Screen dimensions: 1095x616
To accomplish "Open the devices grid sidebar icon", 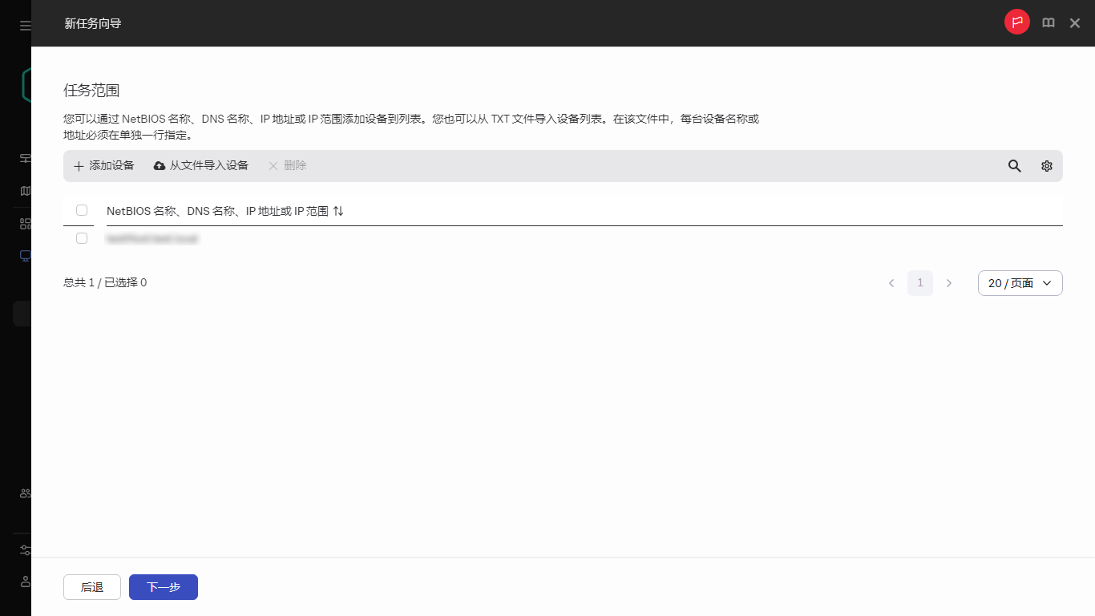I will tap(24, 222).
